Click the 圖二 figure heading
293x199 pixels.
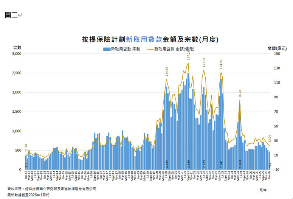11,15
